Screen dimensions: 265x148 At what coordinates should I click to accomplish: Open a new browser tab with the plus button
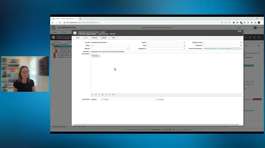point(81,19)
